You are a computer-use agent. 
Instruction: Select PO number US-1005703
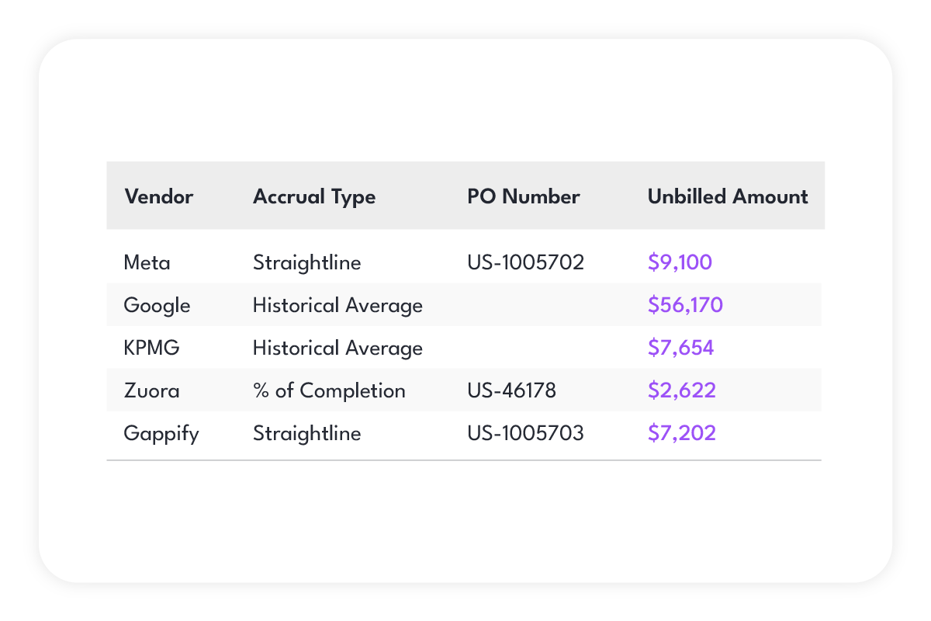525,433
